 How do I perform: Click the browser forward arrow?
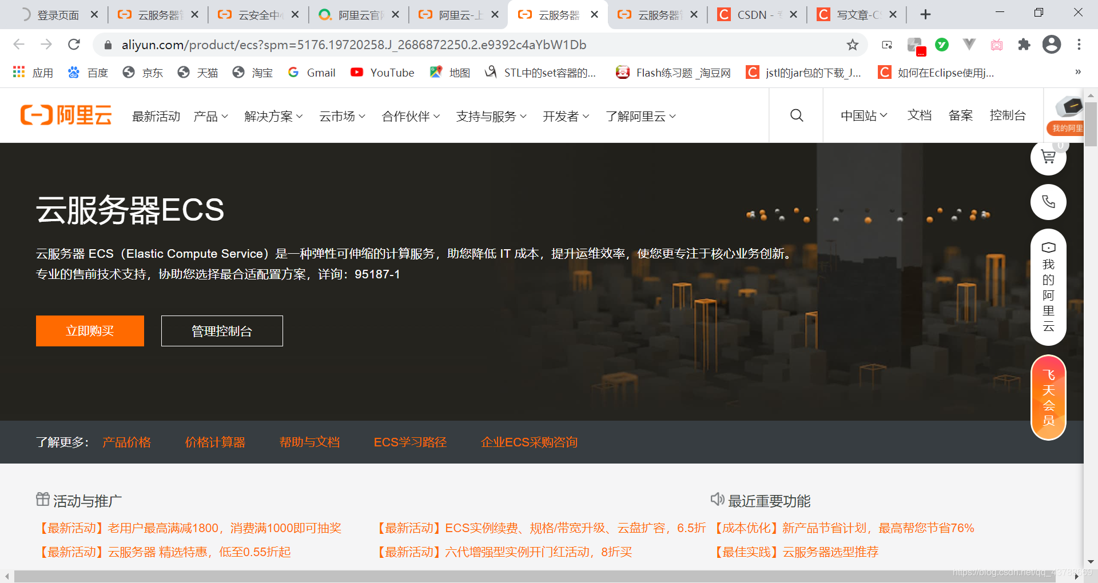[x=46, y=45]
